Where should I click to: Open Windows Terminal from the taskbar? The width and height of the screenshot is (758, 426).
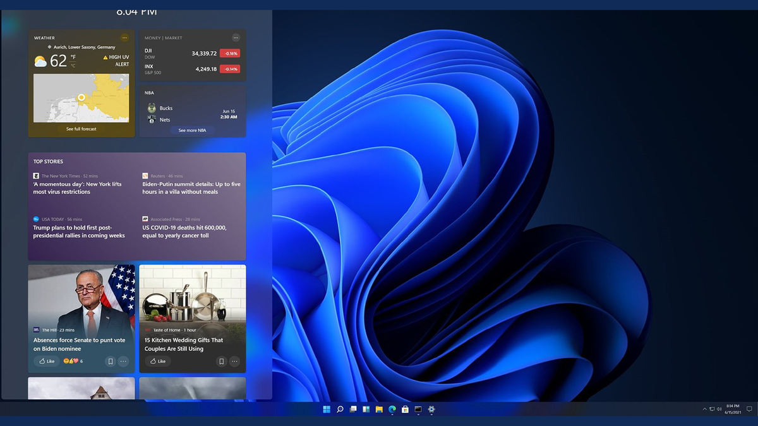pyautogui.click(x=418, y=409)
